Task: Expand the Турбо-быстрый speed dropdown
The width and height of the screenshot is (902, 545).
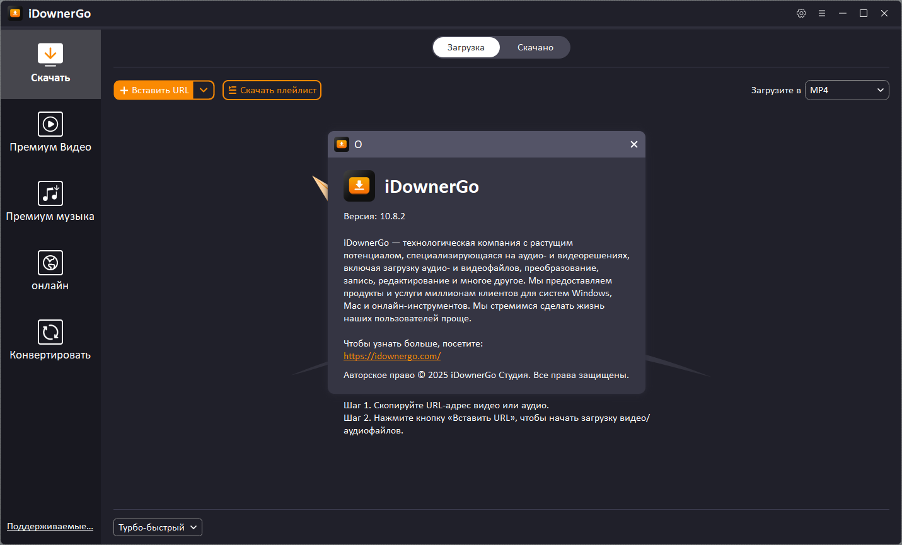Action: point(158,527)
